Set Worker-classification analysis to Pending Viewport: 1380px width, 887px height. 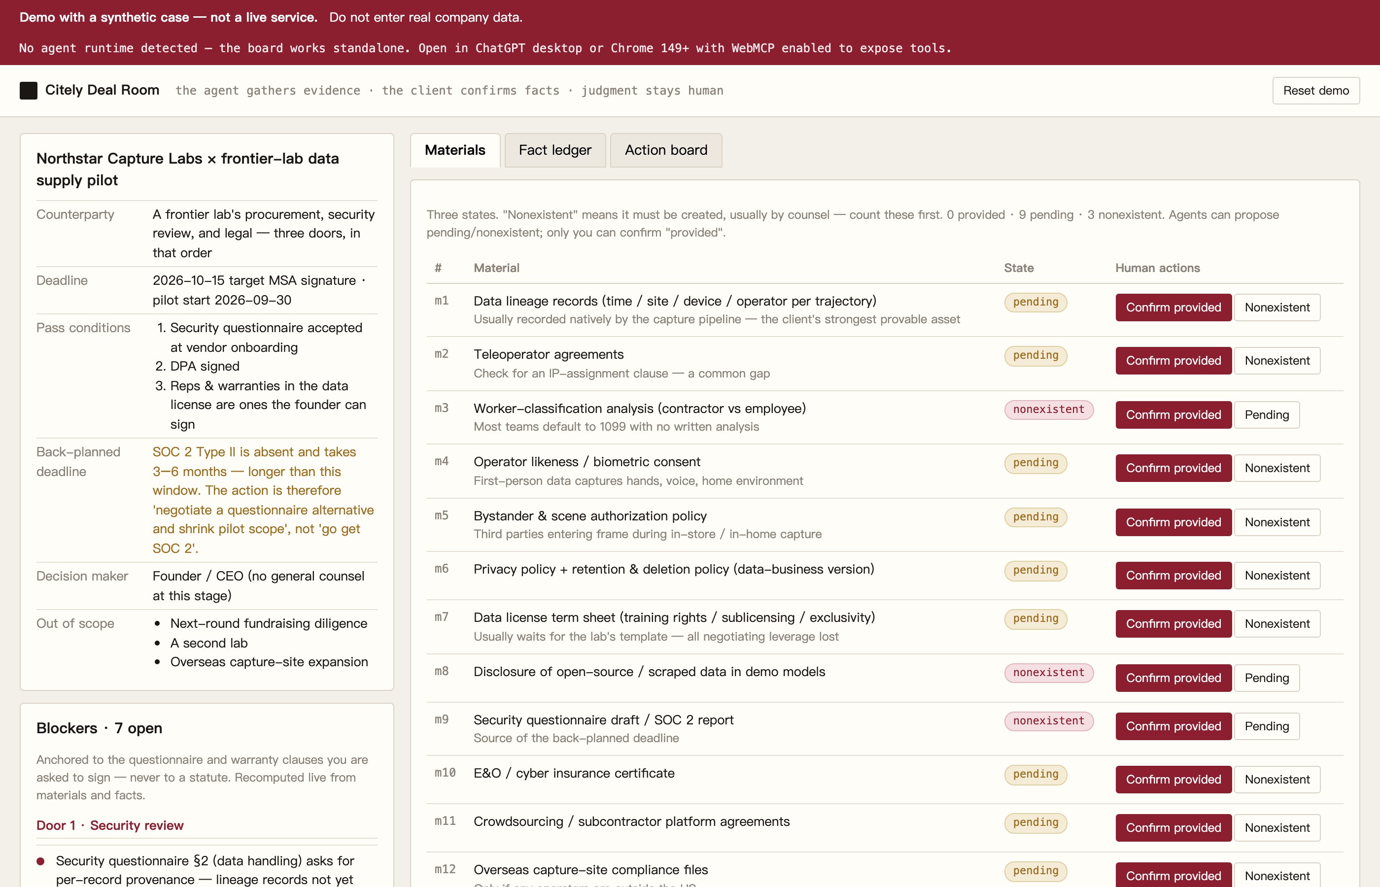1267,415
